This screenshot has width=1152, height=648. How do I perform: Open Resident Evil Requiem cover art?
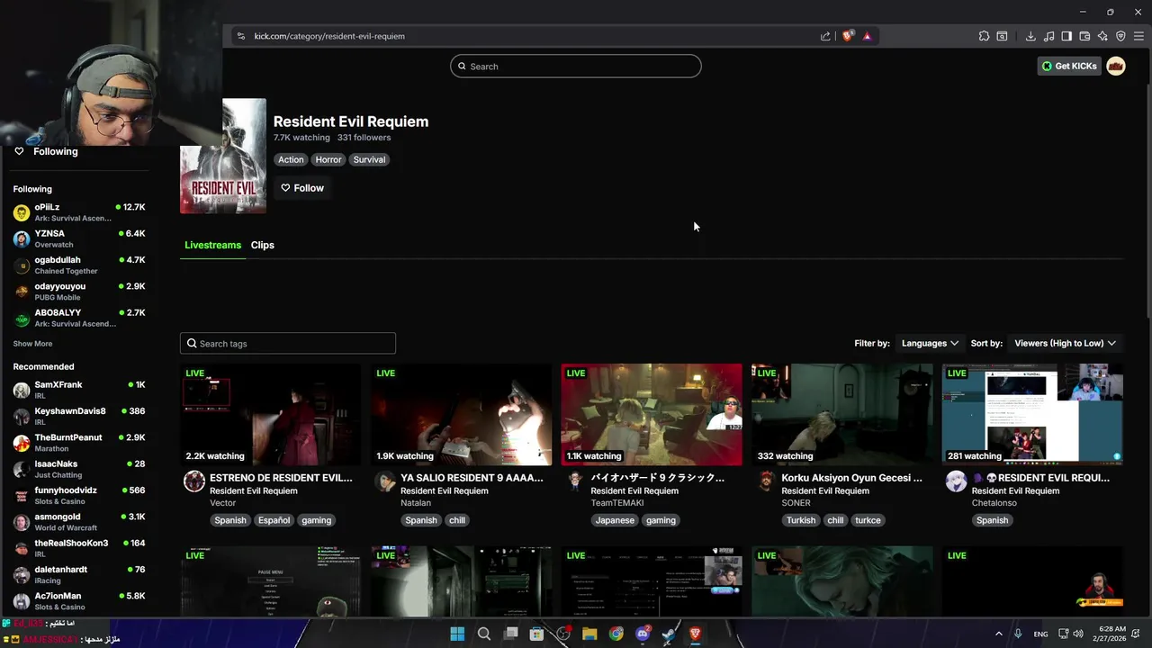[223, 156]
